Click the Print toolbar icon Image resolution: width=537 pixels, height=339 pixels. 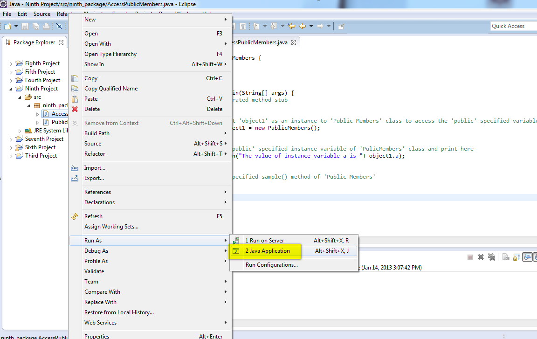pyautogui.click(x=46, y=26)
